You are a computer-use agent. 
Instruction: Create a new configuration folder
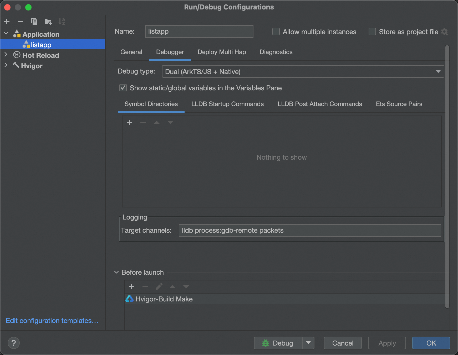coord(48,22)
